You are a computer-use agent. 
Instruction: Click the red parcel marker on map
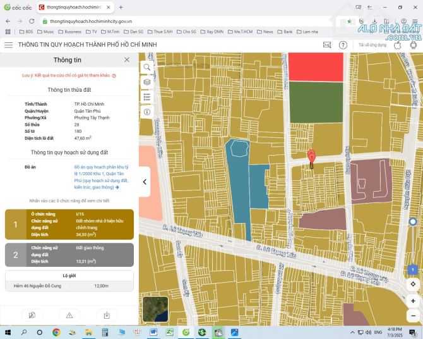pyautogui.click(x=311, y=157)
